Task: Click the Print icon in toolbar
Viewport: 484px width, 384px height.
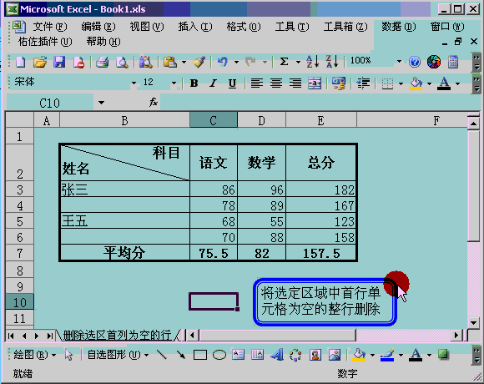Action: [102, 62]
